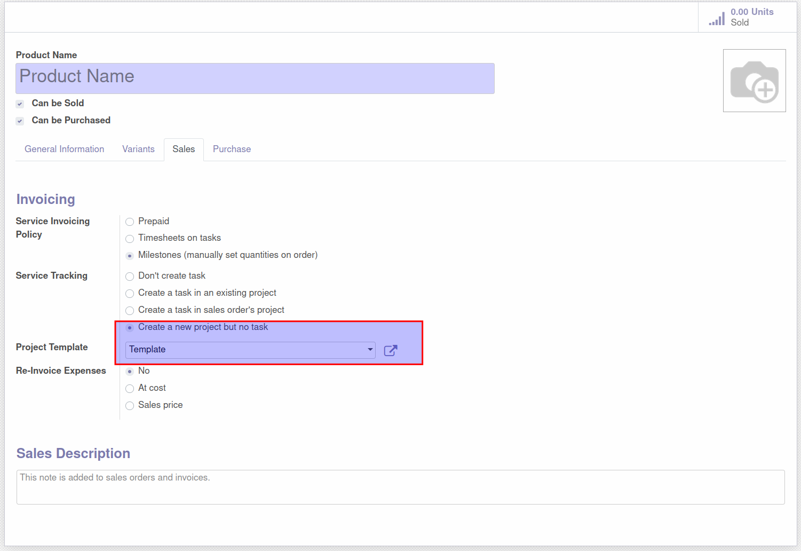Viewport: 801px width, 551px height.
Task: Click the Sales Description text area
Action: coord(400,487)
